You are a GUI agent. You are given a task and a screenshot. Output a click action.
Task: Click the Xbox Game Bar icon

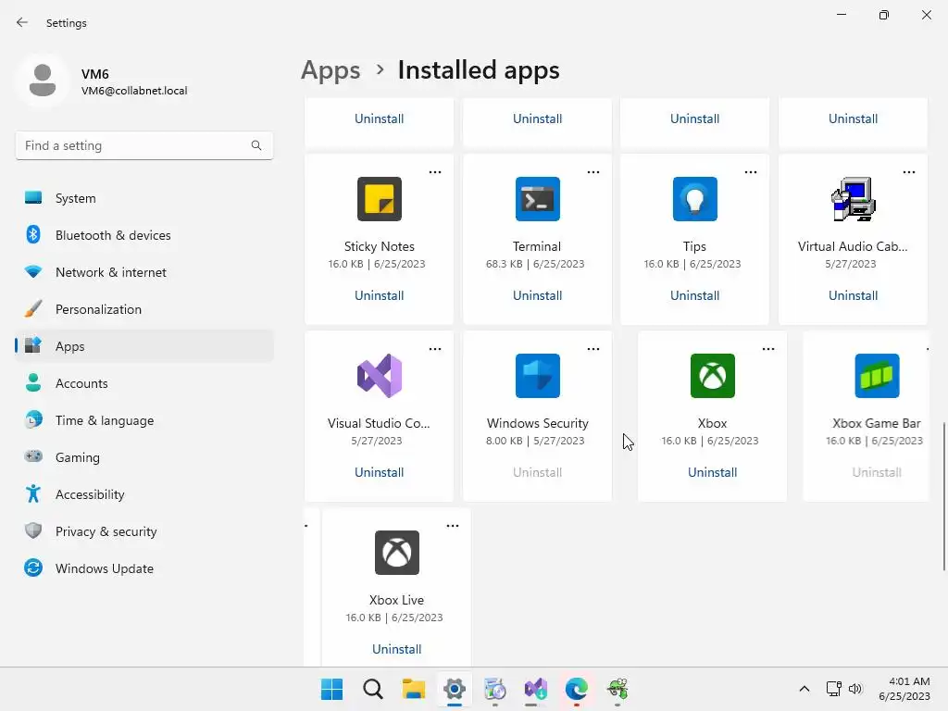pos(877,376)
